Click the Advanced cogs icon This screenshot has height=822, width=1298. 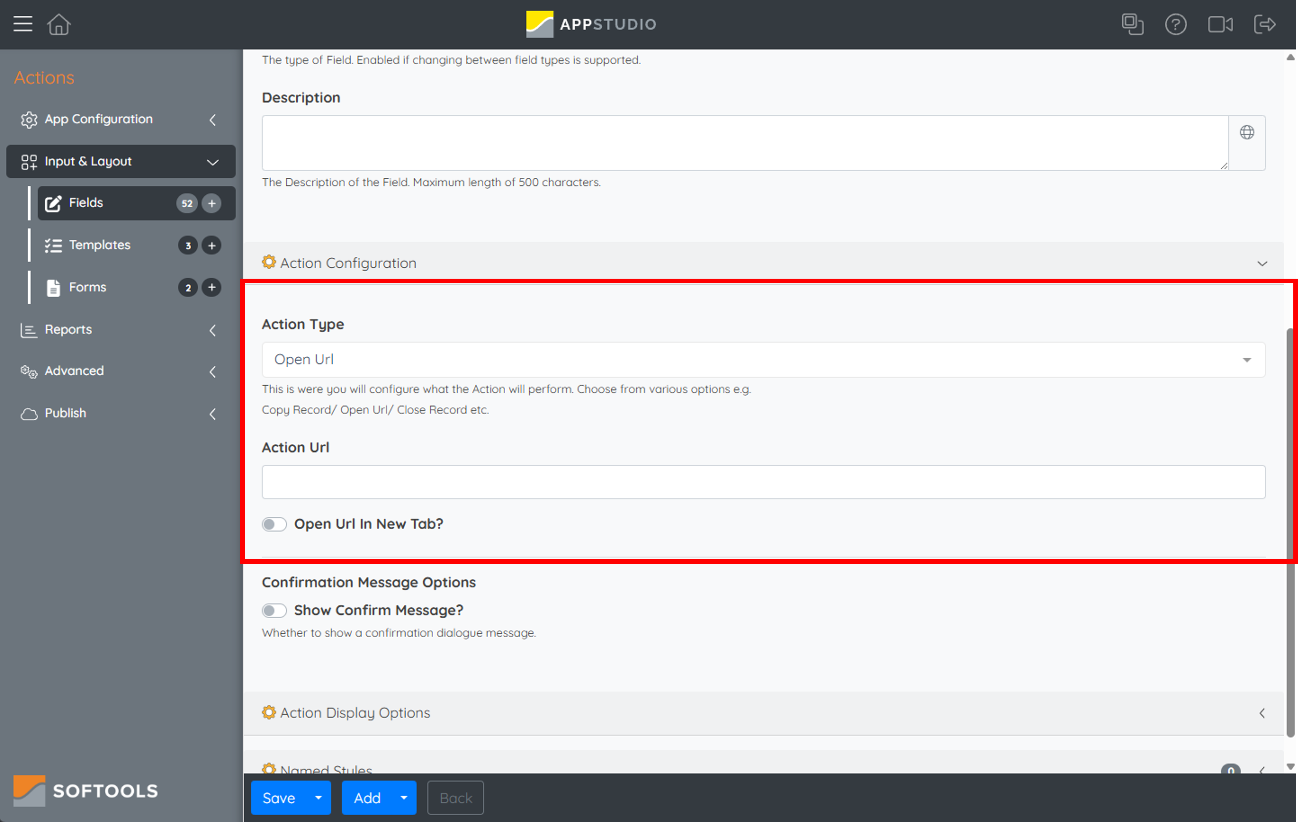point(29,371)
